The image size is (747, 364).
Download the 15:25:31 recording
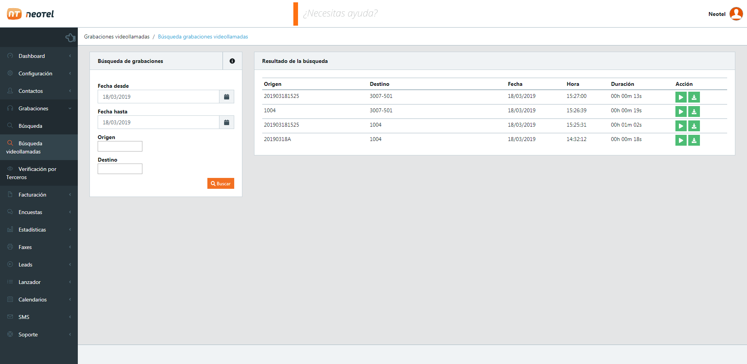(694, 126)
